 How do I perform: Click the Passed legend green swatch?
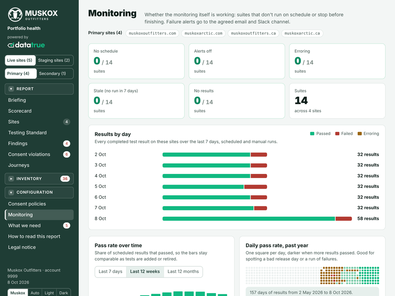tap(312, 134)
